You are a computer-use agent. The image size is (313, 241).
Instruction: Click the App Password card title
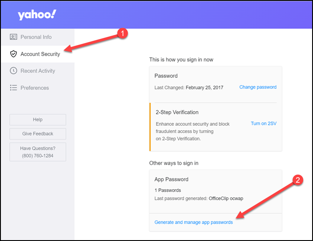pyautogui.click(x=171, y=179)
